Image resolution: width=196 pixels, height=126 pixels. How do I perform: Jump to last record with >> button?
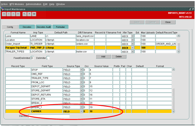pyautogui.click(x=18, y=14)
